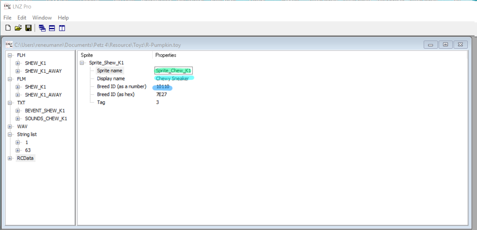477x230 pixels.
Task: Select SHEW_K1 label under FLM
Action: pyautogui.click(x=35, y=87)
